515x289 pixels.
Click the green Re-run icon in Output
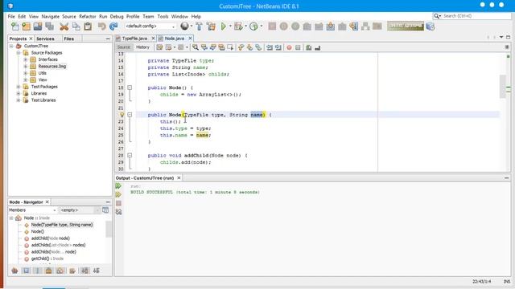click(118, 185)
